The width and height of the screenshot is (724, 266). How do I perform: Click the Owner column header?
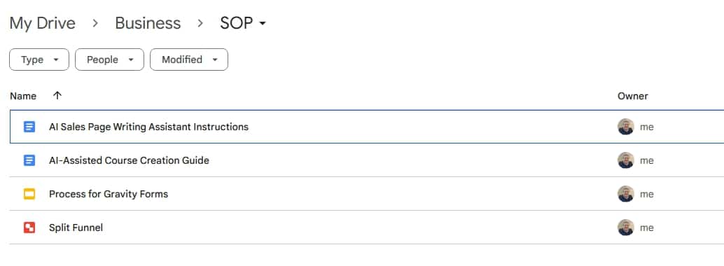632,96
